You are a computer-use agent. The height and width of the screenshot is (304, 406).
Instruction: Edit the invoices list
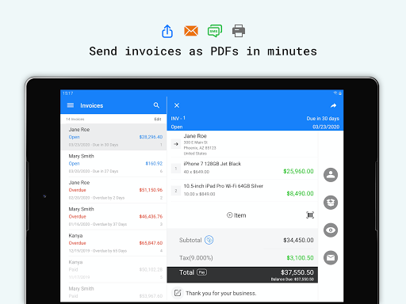[x=158, y=119]
